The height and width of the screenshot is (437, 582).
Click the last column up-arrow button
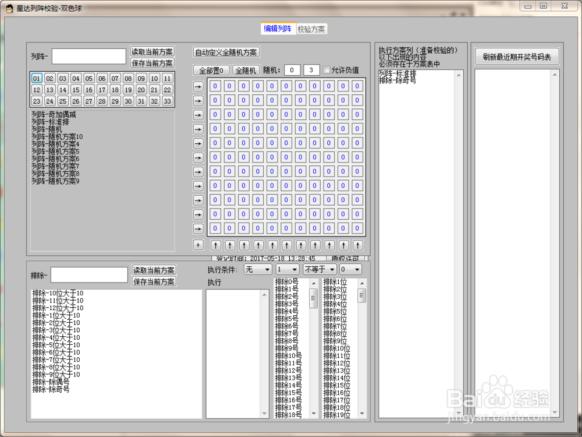coord(358,245)
